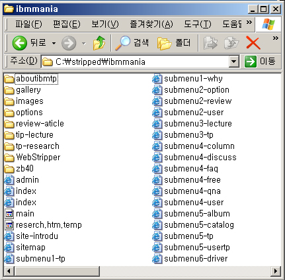
Task: Select the submenu5-album file name
Action: click(x=197, y=214)
